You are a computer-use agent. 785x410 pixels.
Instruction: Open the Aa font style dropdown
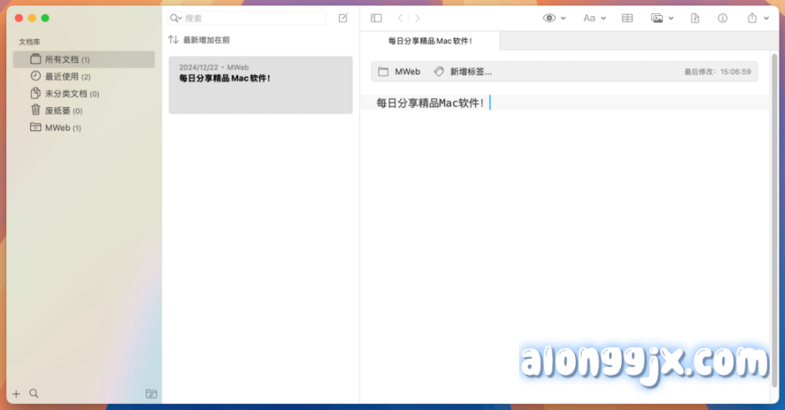click(x=594, y=18)
